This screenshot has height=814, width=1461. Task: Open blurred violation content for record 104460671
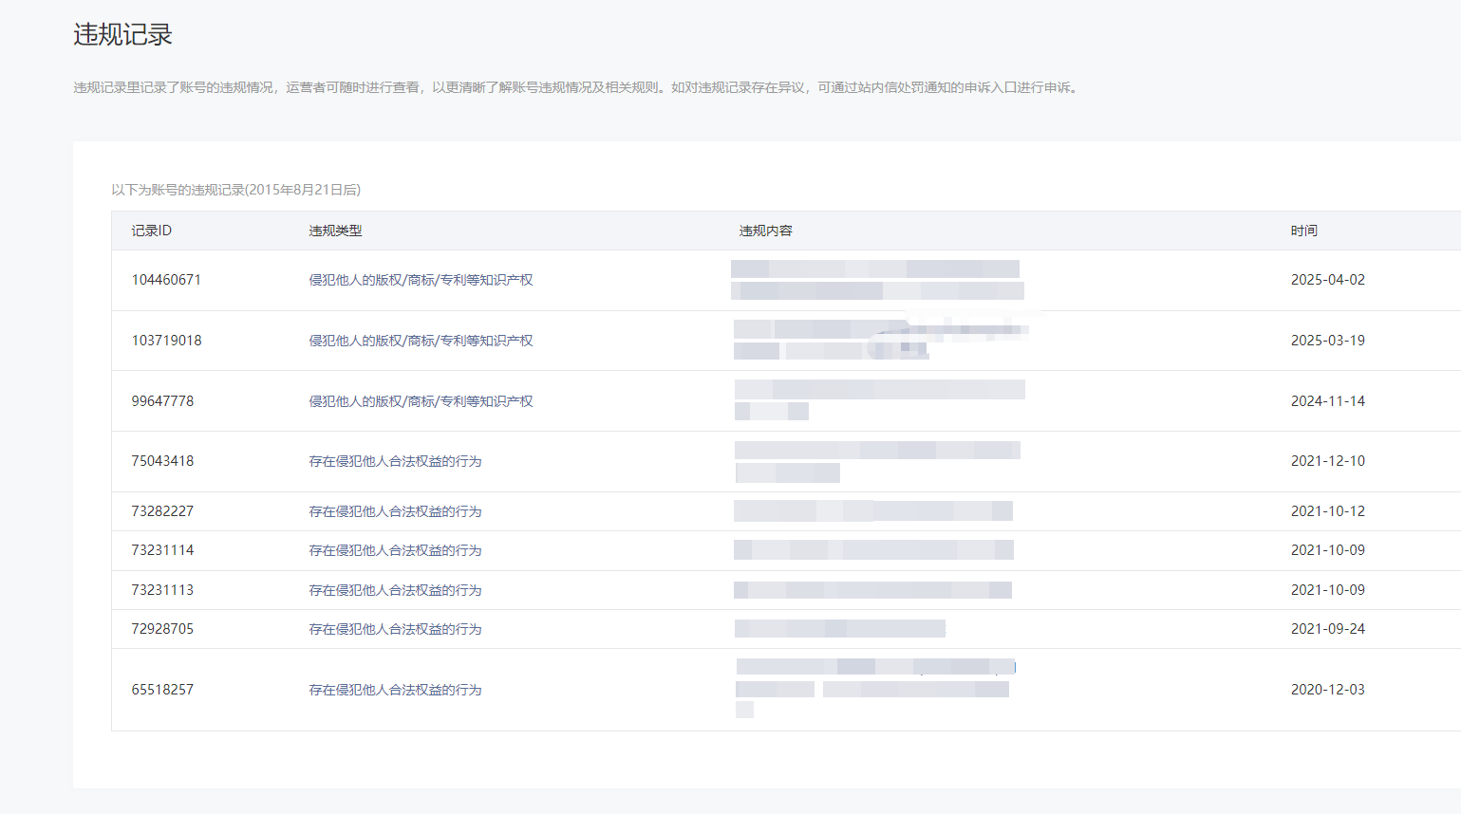tap(876, 280)
